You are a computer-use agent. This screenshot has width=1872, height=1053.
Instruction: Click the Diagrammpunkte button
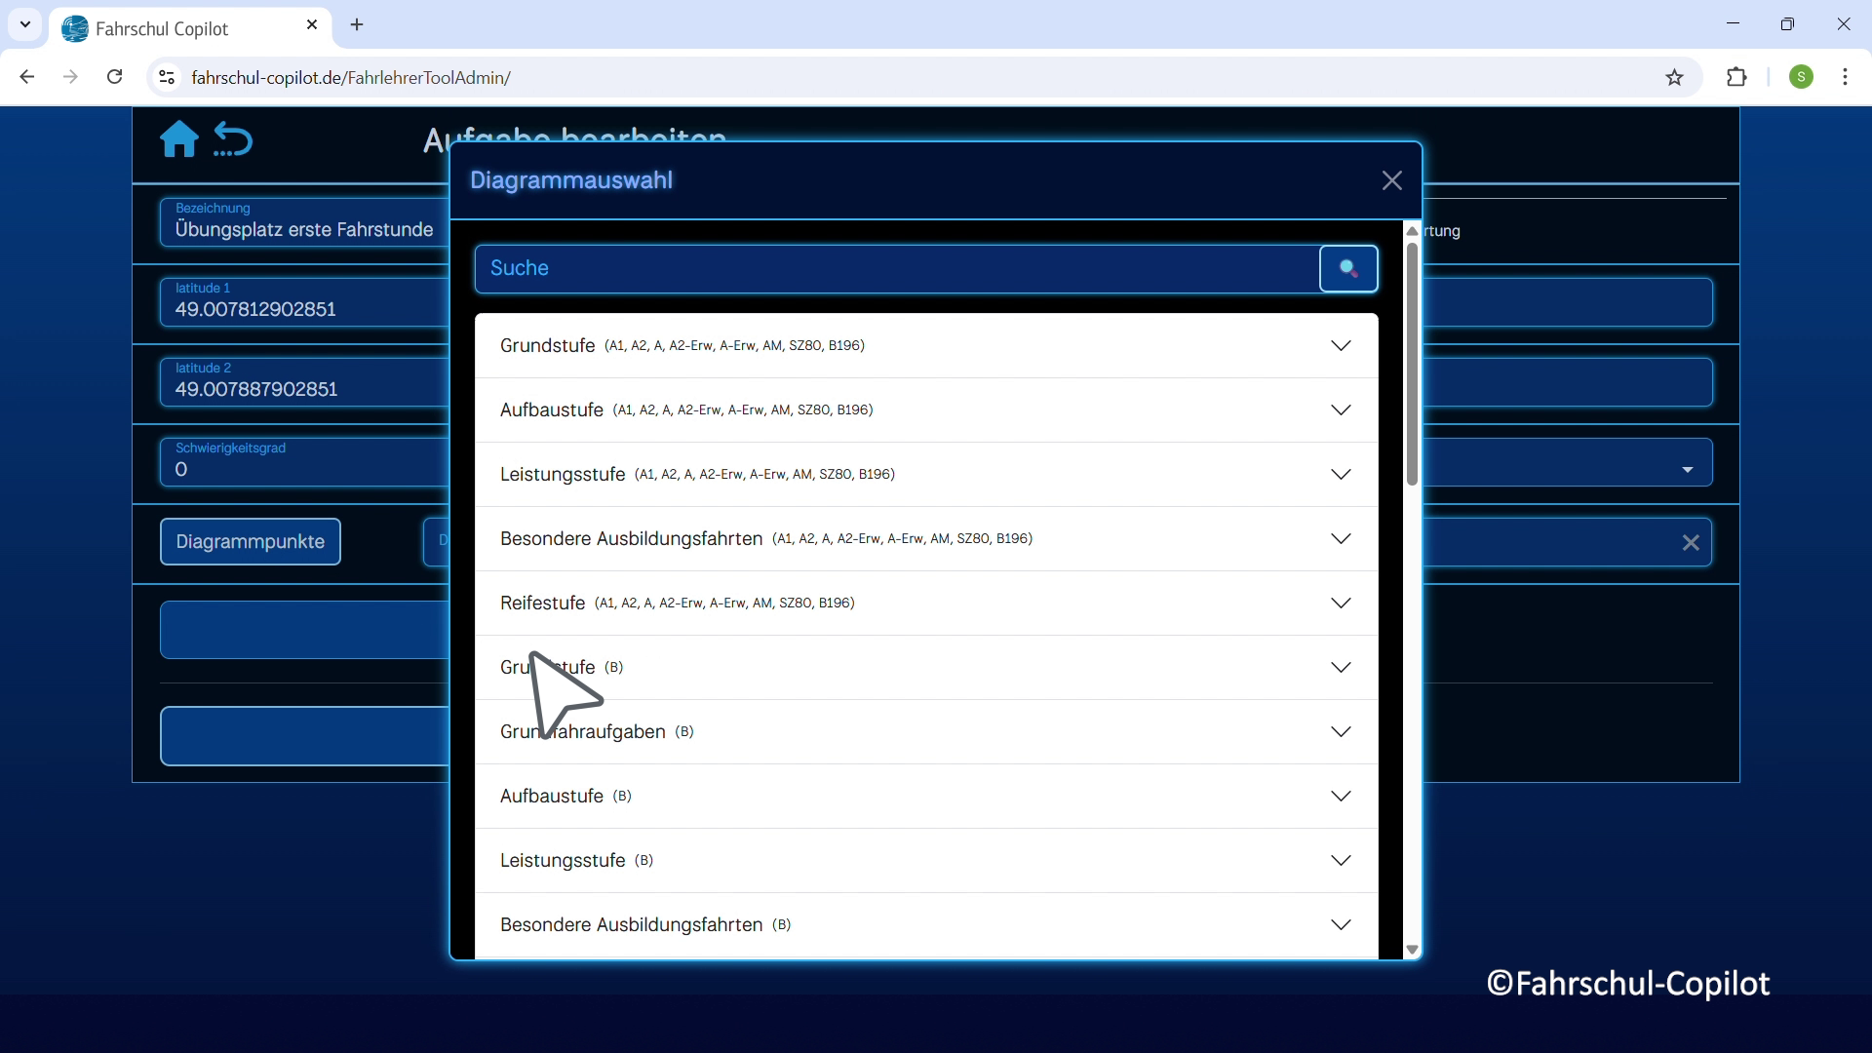click(251, 542)
